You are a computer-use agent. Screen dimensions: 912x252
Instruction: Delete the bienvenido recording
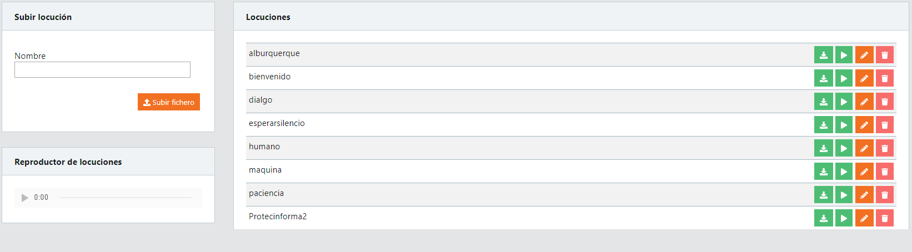885,78
